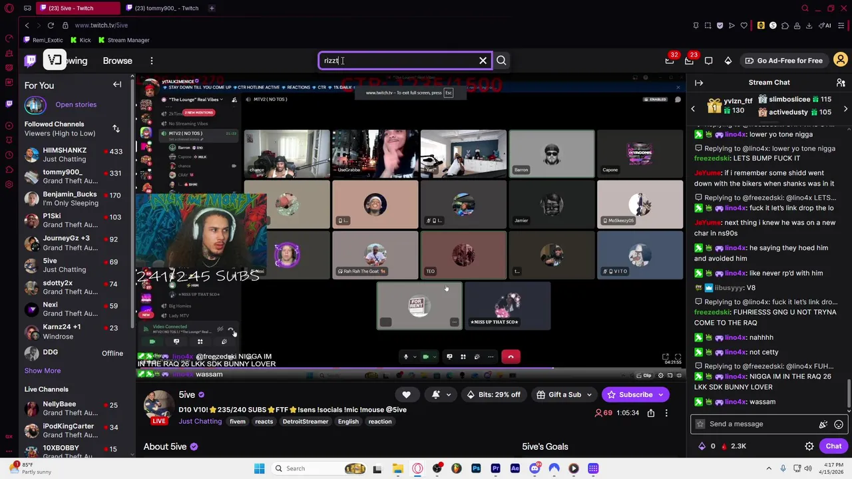The height and width of the screenshot is (479, 852).
Task: Open the Twitch header more-options menu
Action: 151,61
